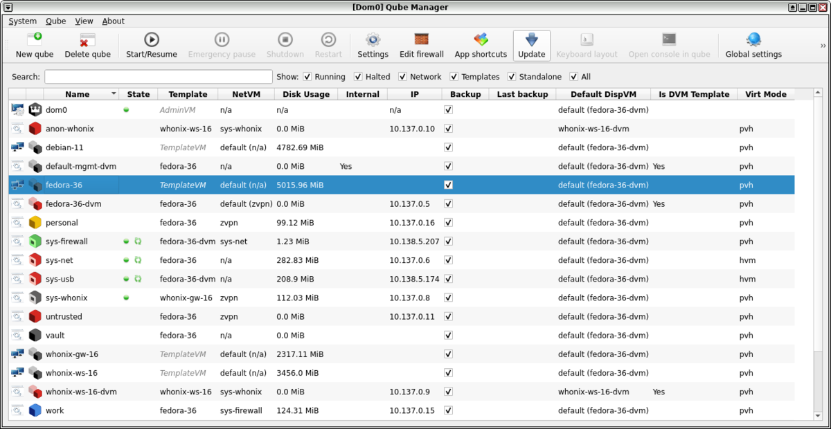This screenshot has width=831, height=429.
Task: Open the View menu
Action: click(x=84, y=21)
